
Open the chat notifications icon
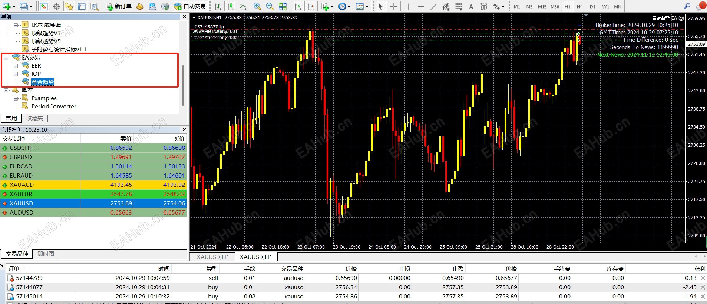point(700,6)
